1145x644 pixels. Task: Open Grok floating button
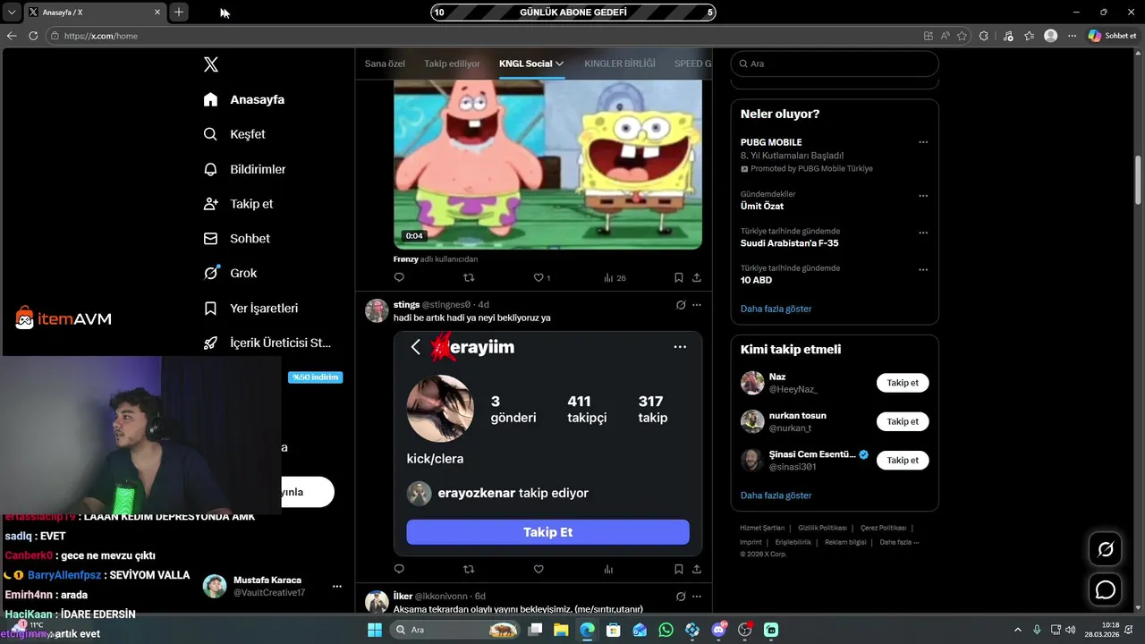coord(1106,549)
